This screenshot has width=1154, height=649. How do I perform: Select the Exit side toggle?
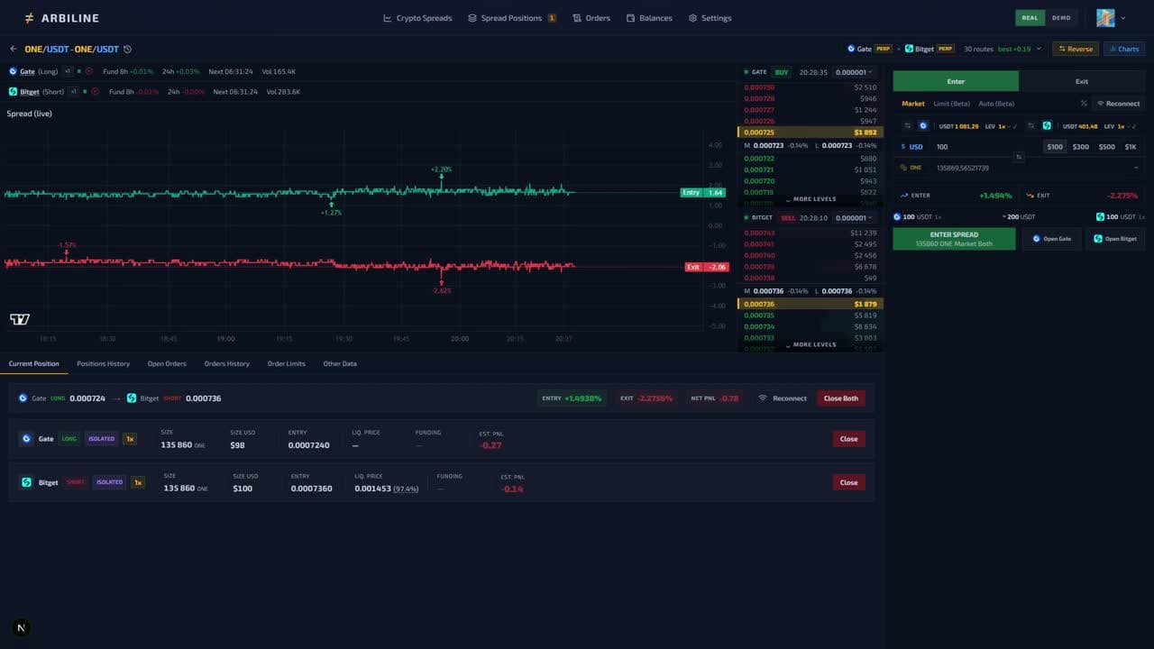pyautogui.click(x=1082, y=81)
